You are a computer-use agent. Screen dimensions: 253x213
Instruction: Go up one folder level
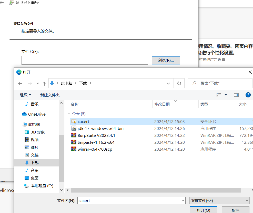(x=44, y=83)
